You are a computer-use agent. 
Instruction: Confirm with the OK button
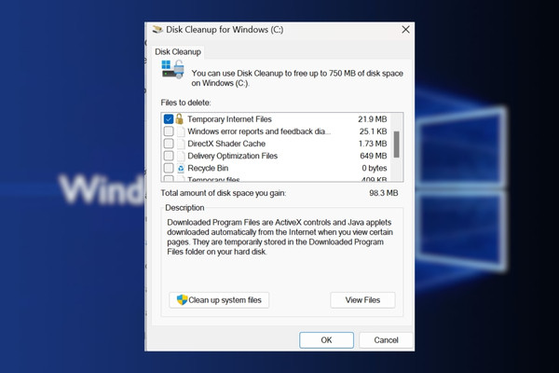click(327, 340)
